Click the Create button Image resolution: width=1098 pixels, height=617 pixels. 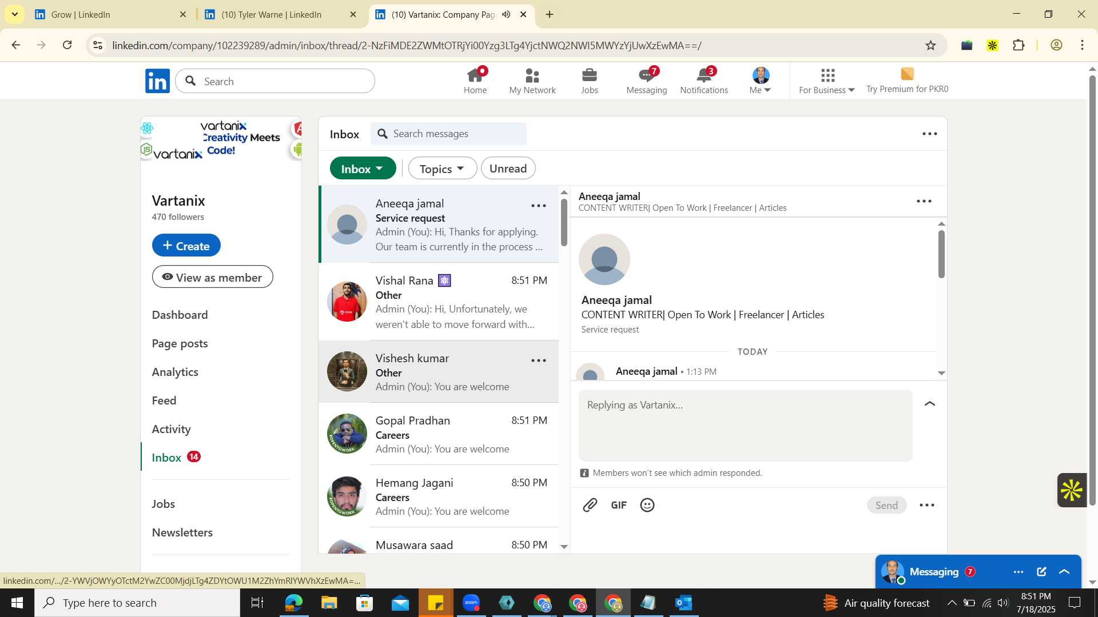pos(186,245)
